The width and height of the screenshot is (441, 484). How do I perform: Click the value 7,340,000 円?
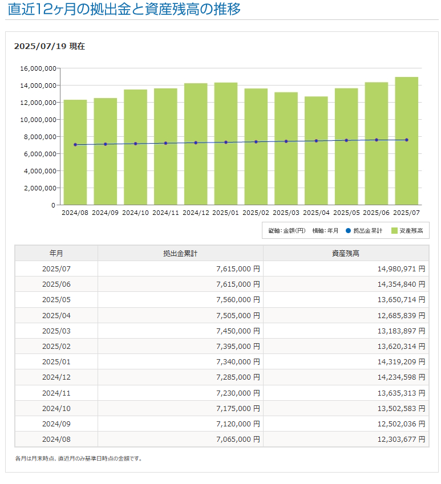click(x=238, y=362)
